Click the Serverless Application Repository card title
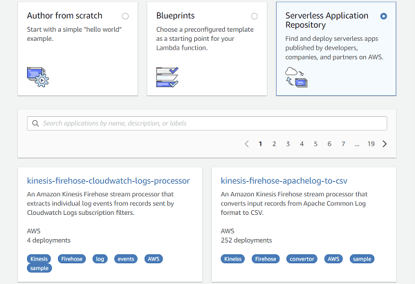Viewport: 415px width, 284px height. pos(327,20)
